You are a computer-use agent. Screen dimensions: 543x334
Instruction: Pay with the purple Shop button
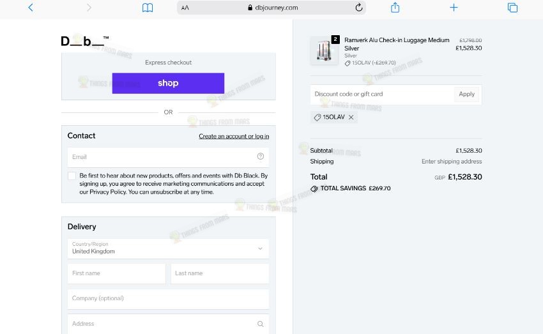click(x=168, y=83)
